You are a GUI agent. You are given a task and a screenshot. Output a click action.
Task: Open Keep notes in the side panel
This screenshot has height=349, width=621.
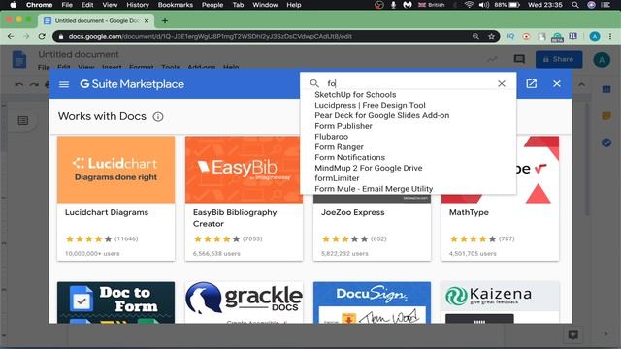click(x=606, y=116)
